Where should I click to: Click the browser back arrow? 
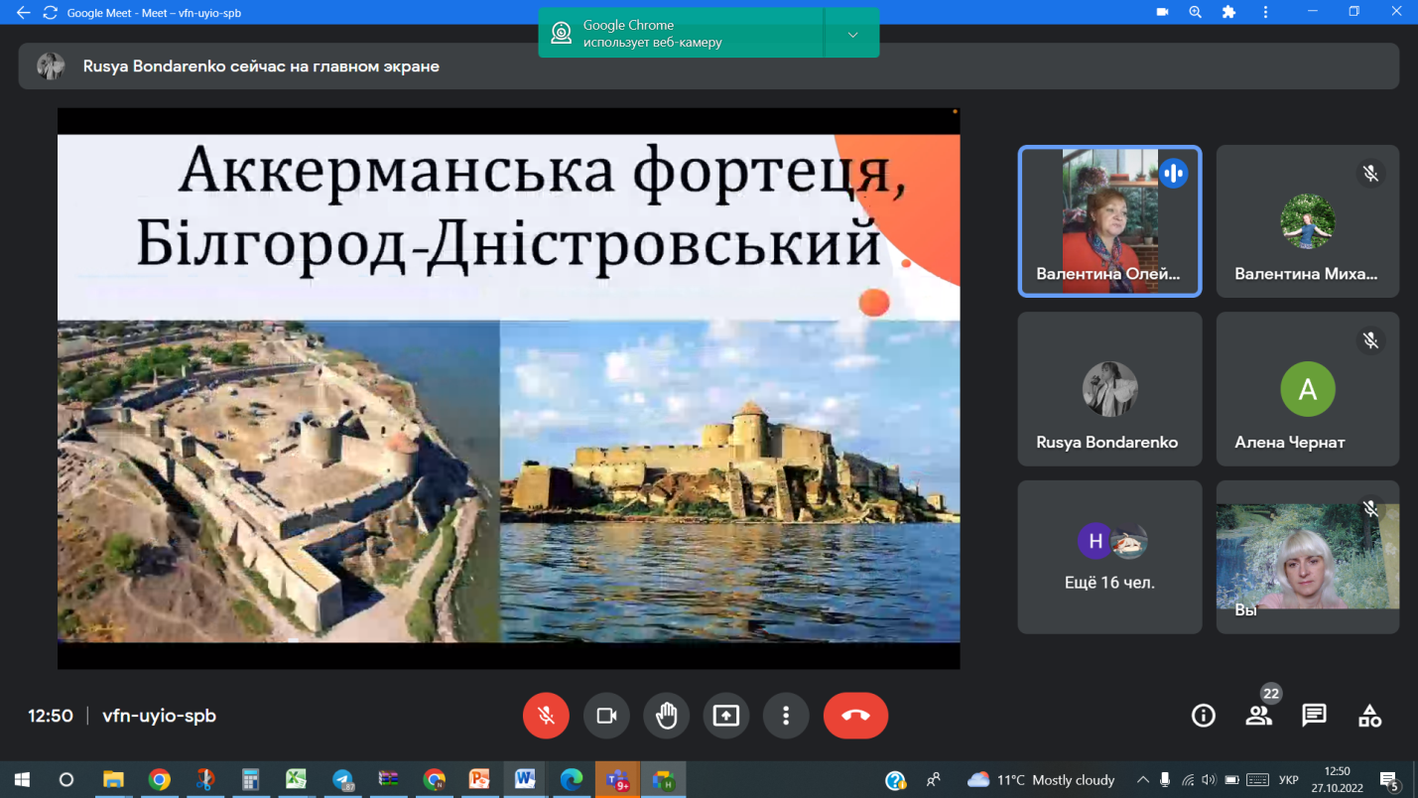pos(23,13)
